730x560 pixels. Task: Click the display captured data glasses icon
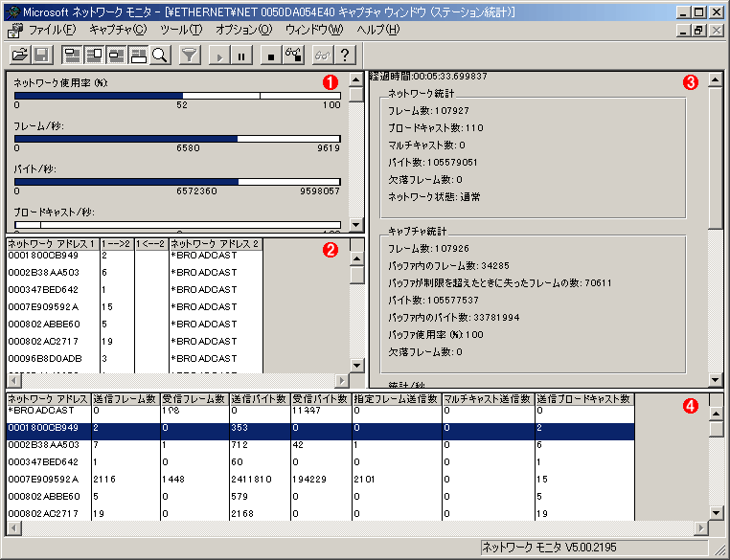pos(323,55)
